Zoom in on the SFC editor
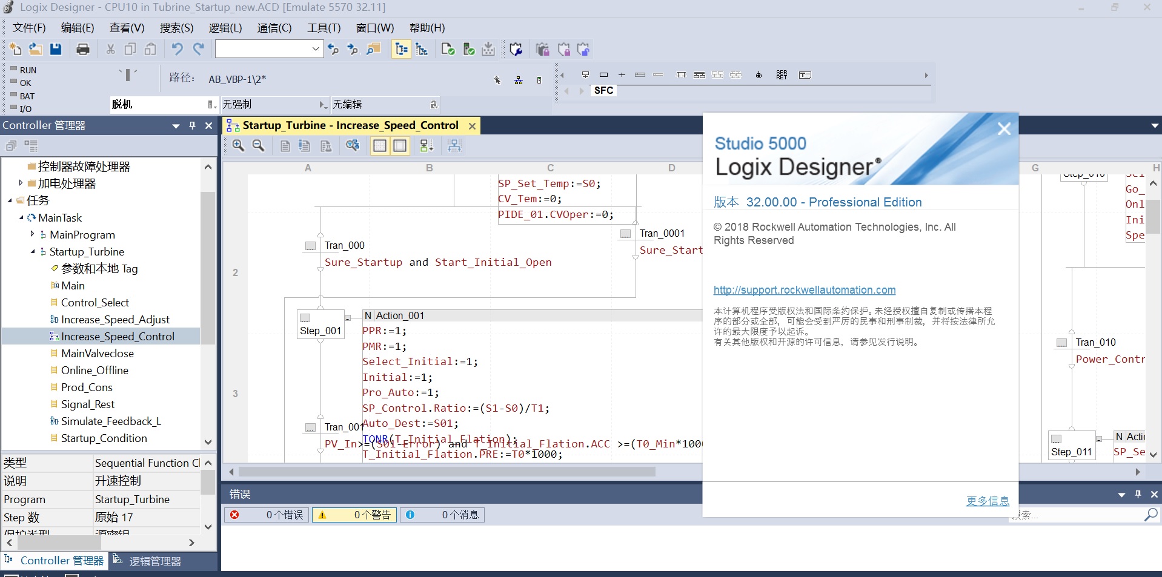Screen dimensions: 1162x577 point(238,146)
